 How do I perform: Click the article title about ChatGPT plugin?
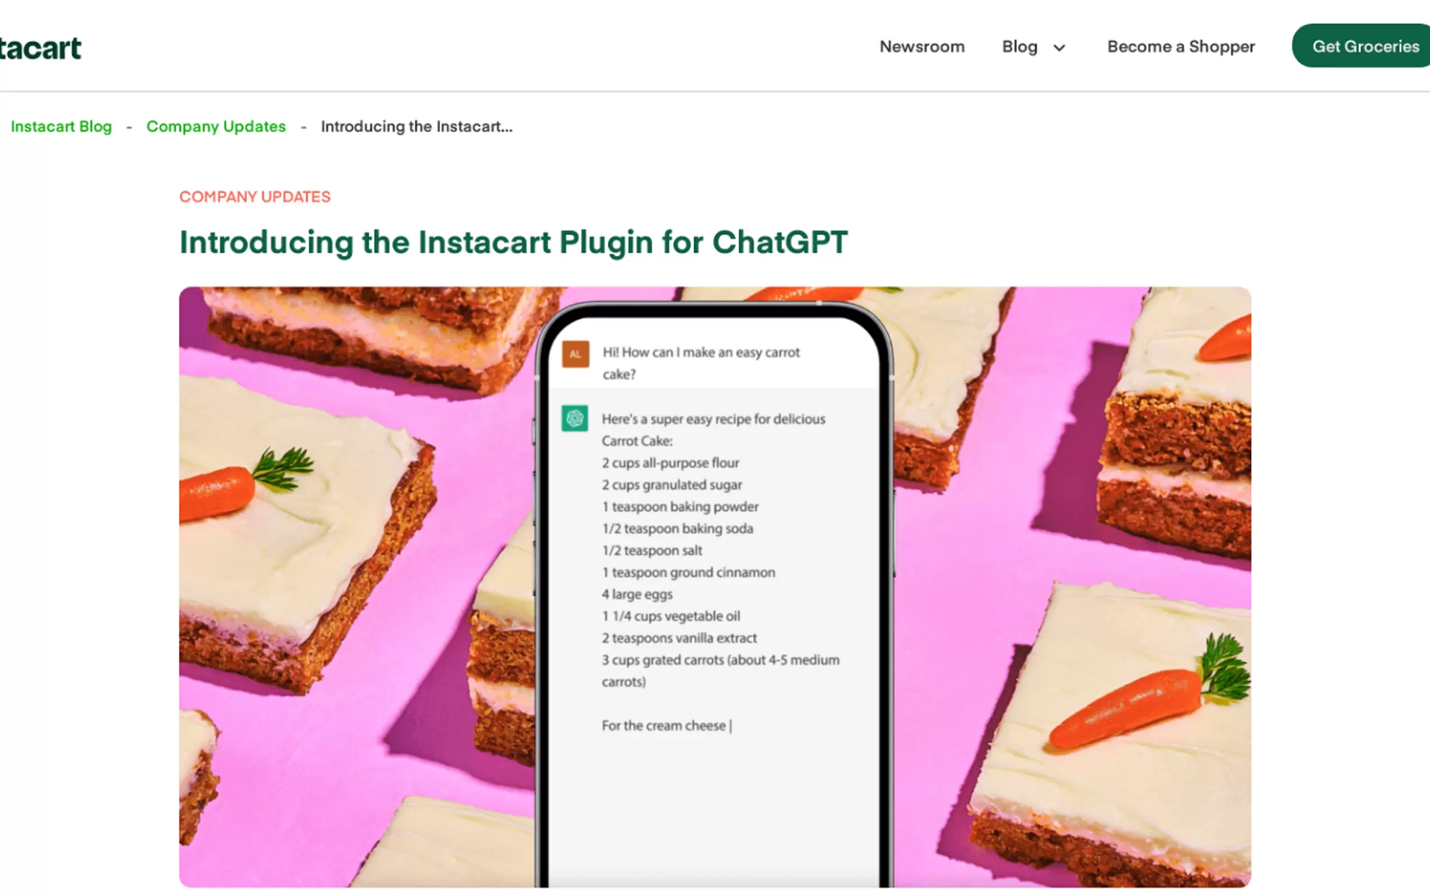pyautogui.click(x=513, y=243)
